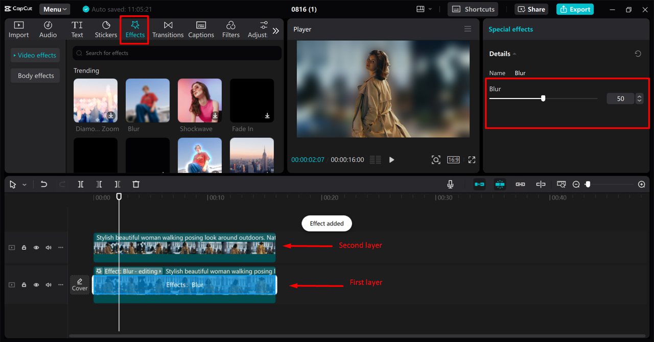Screen dimensions: 654x342
Task: Open the Audio tab
Action: pos(48,30)
